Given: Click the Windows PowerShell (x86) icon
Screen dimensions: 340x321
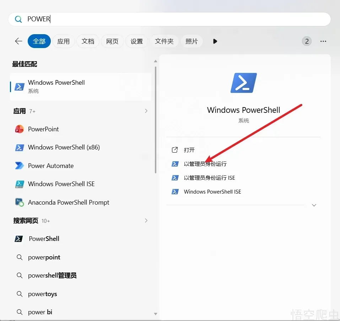Looking at the screenshot, I should click(19, 147).
